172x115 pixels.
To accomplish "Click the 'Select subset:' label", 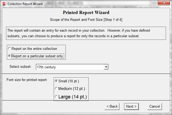I will 20,67.
